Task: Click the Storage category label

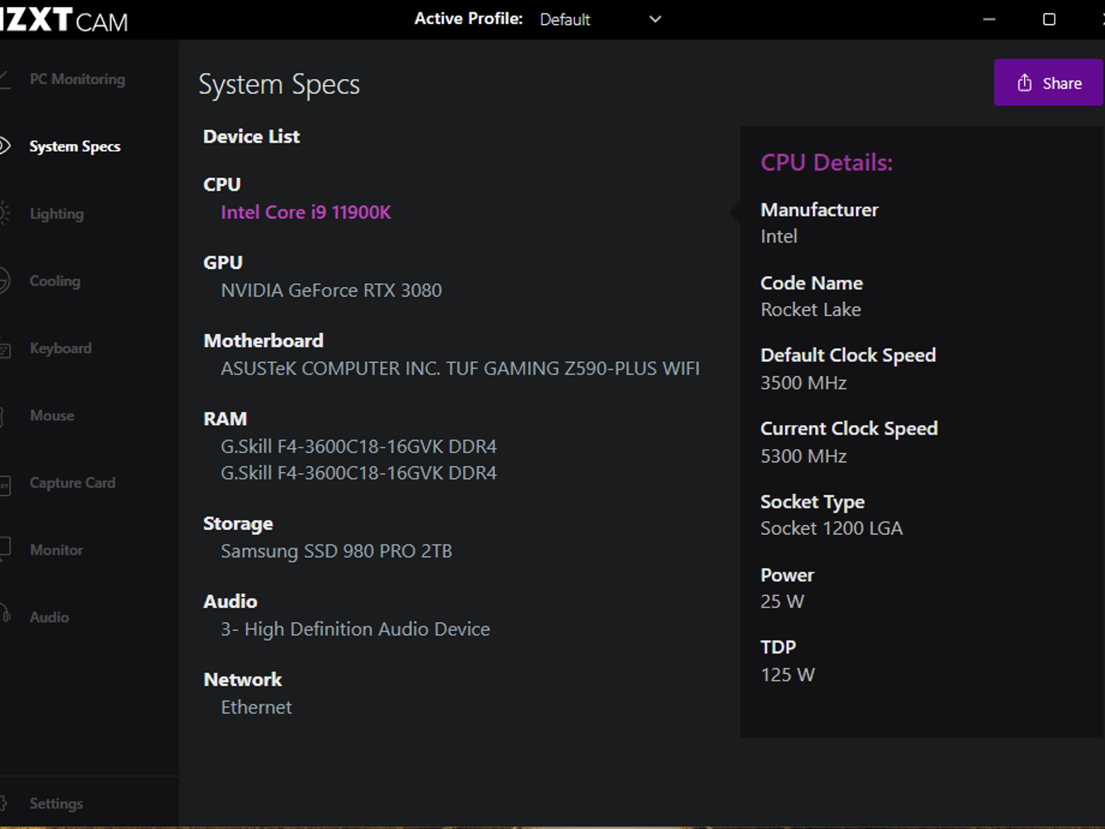Action: click(x=238, y=524)
